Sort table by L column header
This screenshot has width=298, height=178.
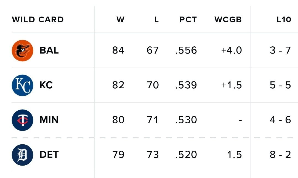click(156, 20)
